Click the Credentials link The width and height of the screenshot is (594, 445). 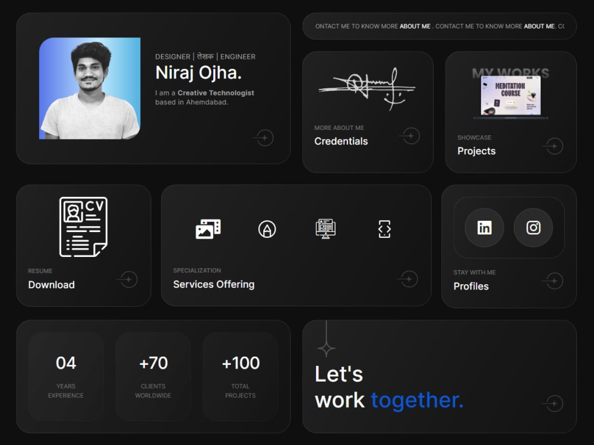click(x=341, y=141)
